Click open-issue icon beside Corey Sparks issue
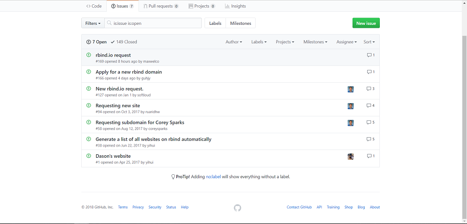Image resolution: width=467 pixels, height=224 pixels. (89, 122)
